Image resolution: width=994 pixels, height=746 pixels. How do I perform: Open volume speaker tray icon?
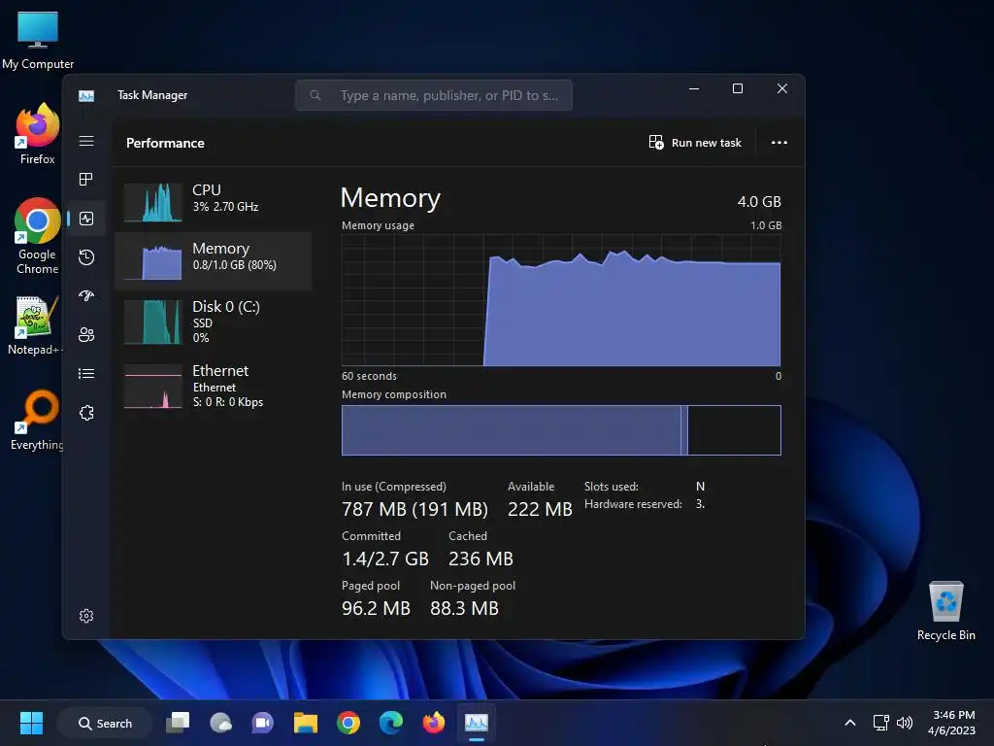(905, 723)
